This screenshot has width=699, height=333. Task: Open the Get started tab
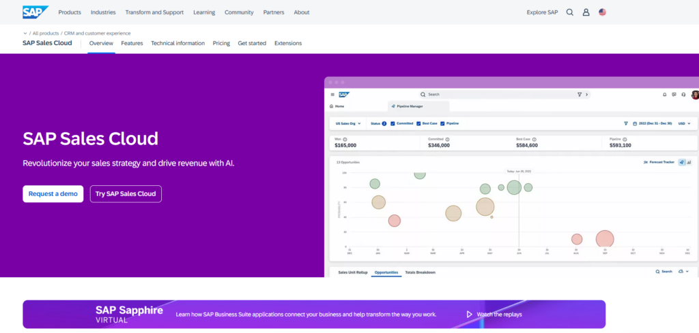click(x=252, y=43)
